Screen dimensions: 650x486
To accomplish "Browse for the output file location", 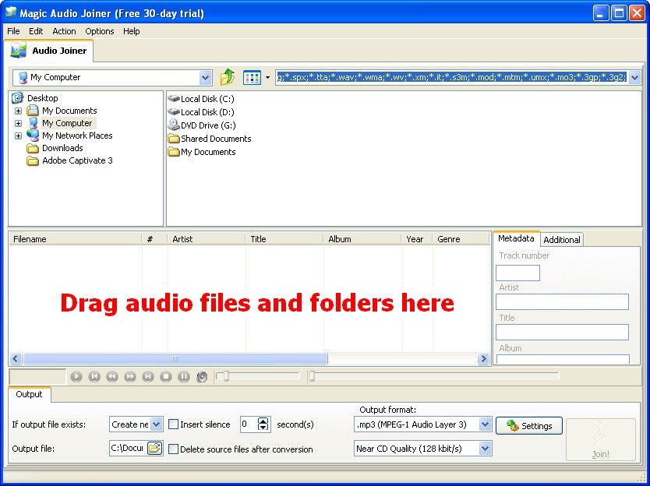I will click(x=154, y=449).
